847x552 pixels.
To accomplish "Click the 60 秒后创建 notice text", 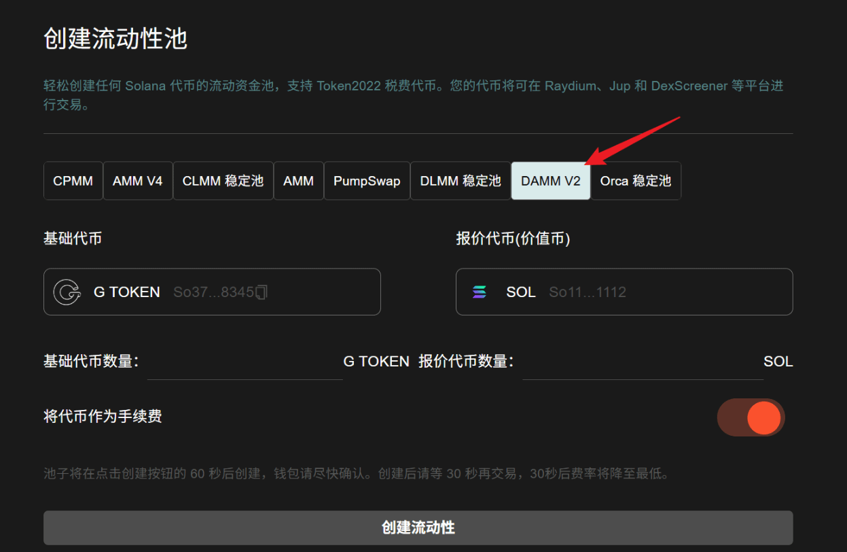I will pos(356,473).
